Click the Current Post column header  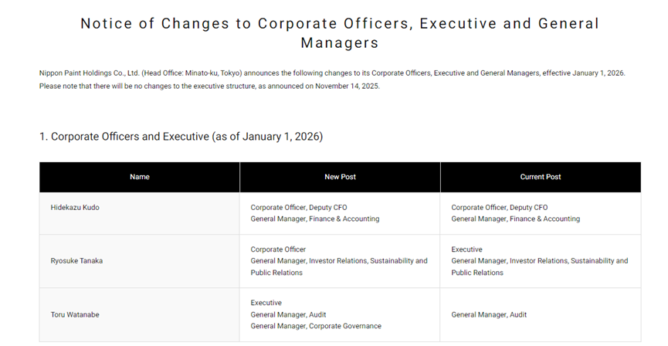click(541, 177)
